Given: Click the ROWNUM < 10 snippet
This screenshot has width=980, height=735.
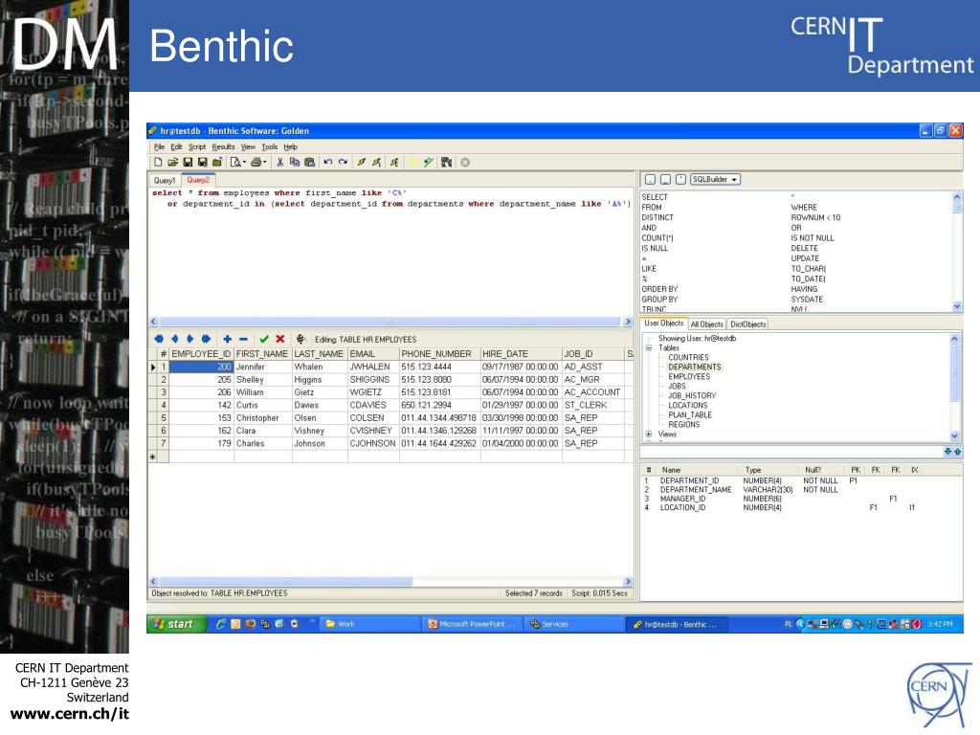Looking at the screenshot, I should pyautogui.click(x=815, y=217).
